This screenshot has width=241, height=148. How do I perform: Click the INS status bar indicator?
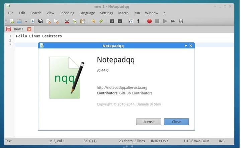222,141
